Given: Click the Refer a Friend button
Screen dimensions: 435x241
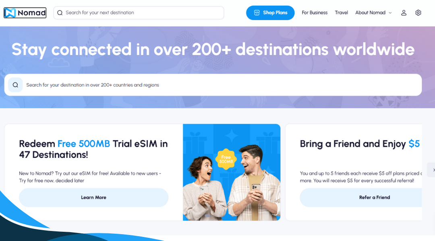Looking at the screenshot, I should pyautogui.click(x=361, y=198).
